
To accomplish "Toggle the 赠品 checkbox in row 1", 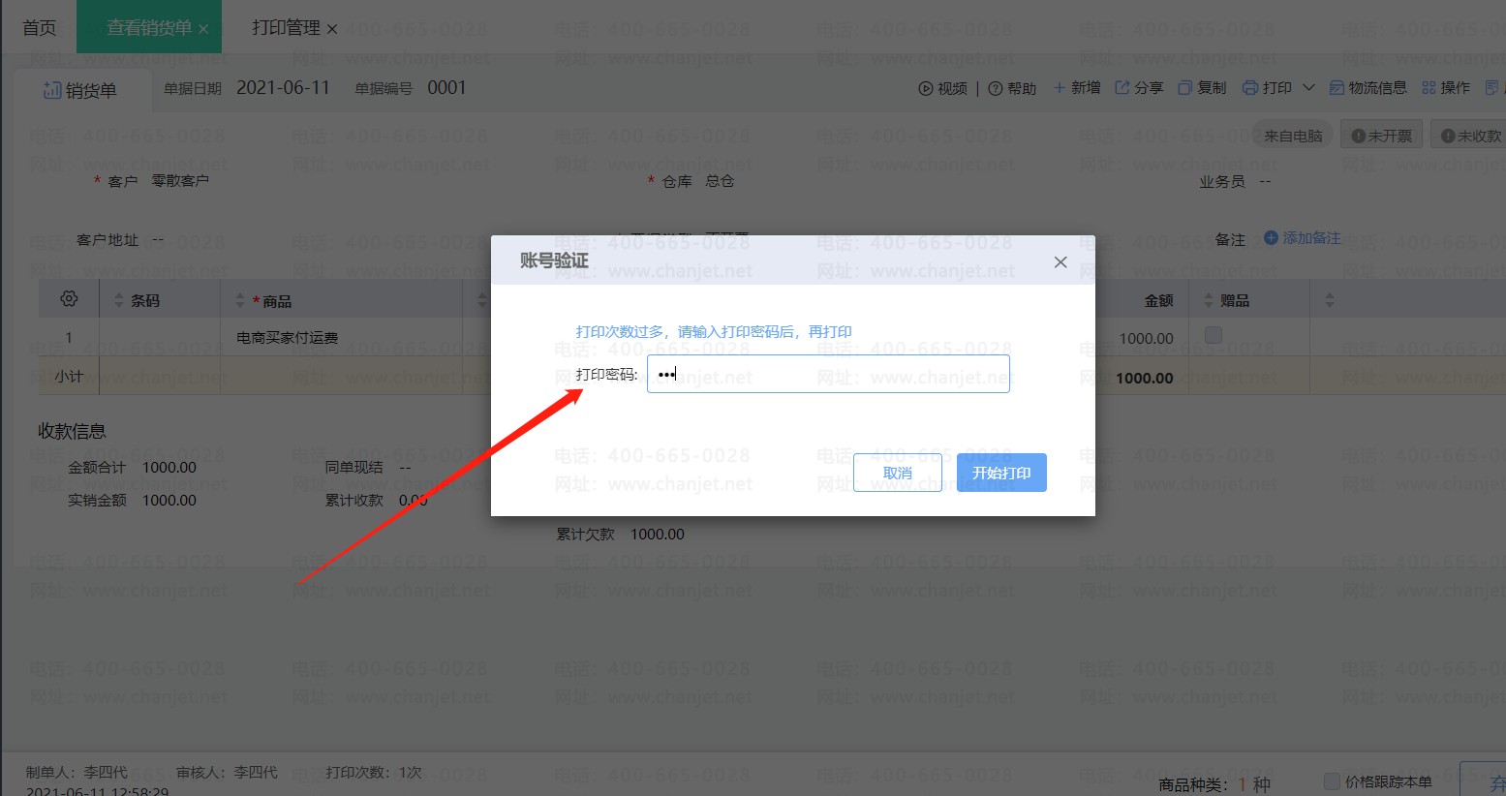I will tap(1213, 335).
